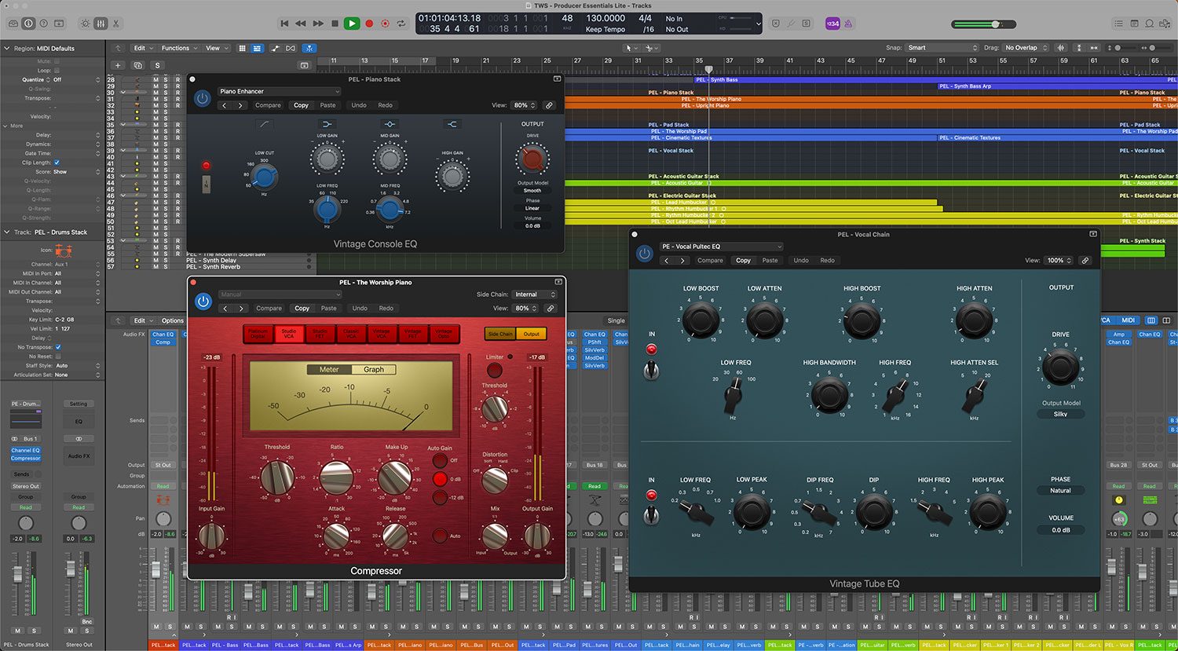Click the link icon in Compressor window
The image size is (1178, 651).
point(551,309)
